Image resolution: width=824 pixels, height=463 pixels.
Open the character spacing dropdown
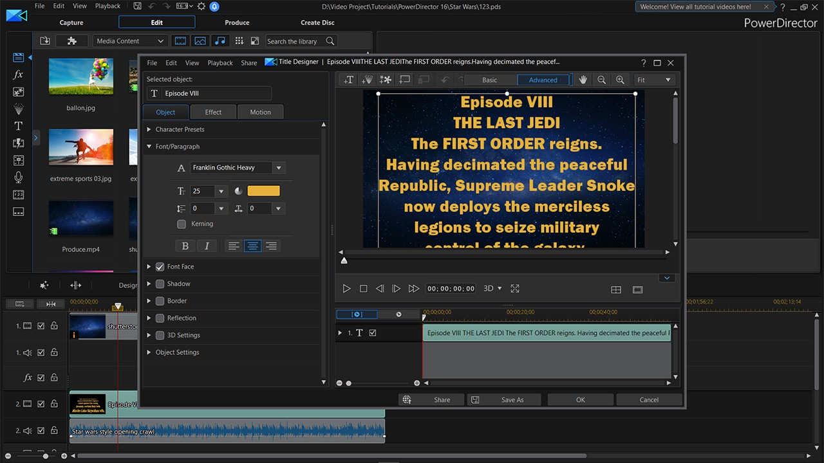coord(278,208)
